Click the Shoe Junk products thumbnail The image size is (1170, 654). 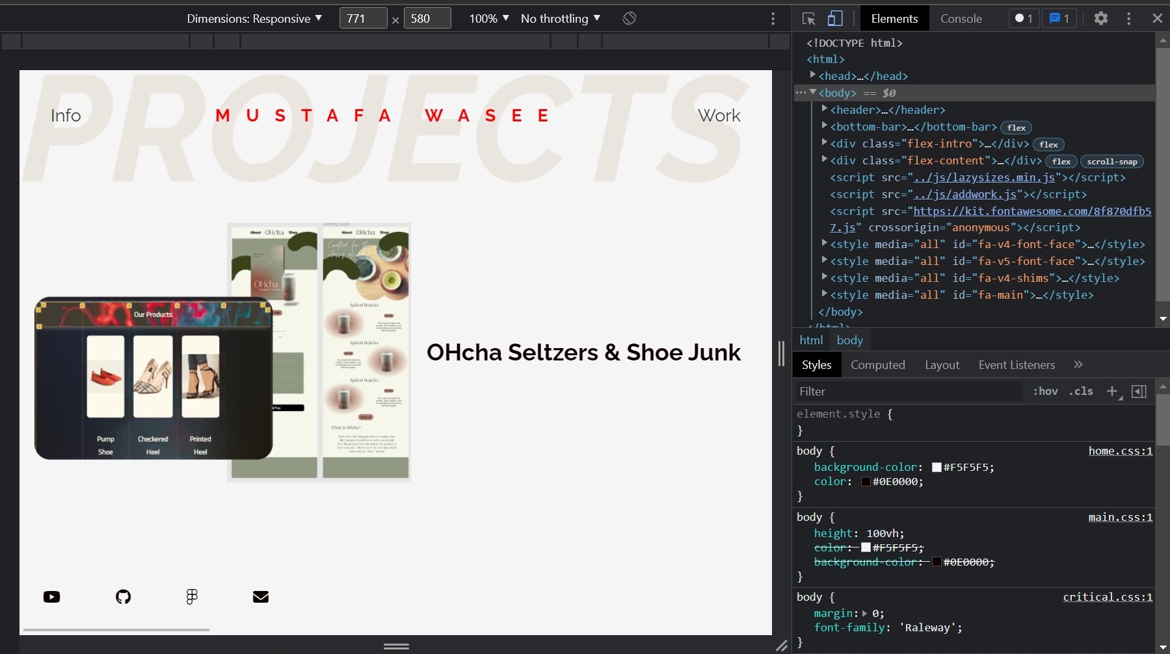click(153, 378)
